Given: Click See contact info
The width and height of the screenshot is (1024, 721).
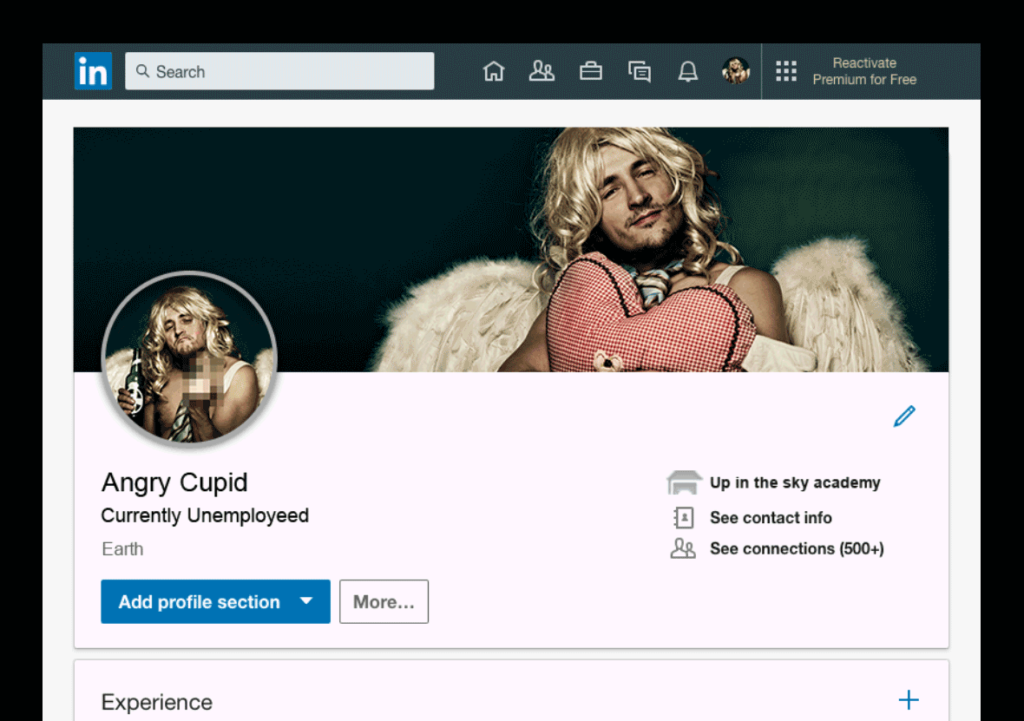Looking at the screenshot, I should click(x=770, y=518).
